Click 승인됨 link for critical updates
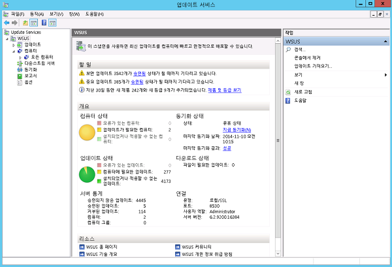392x267 pixels. click(137, 82)
